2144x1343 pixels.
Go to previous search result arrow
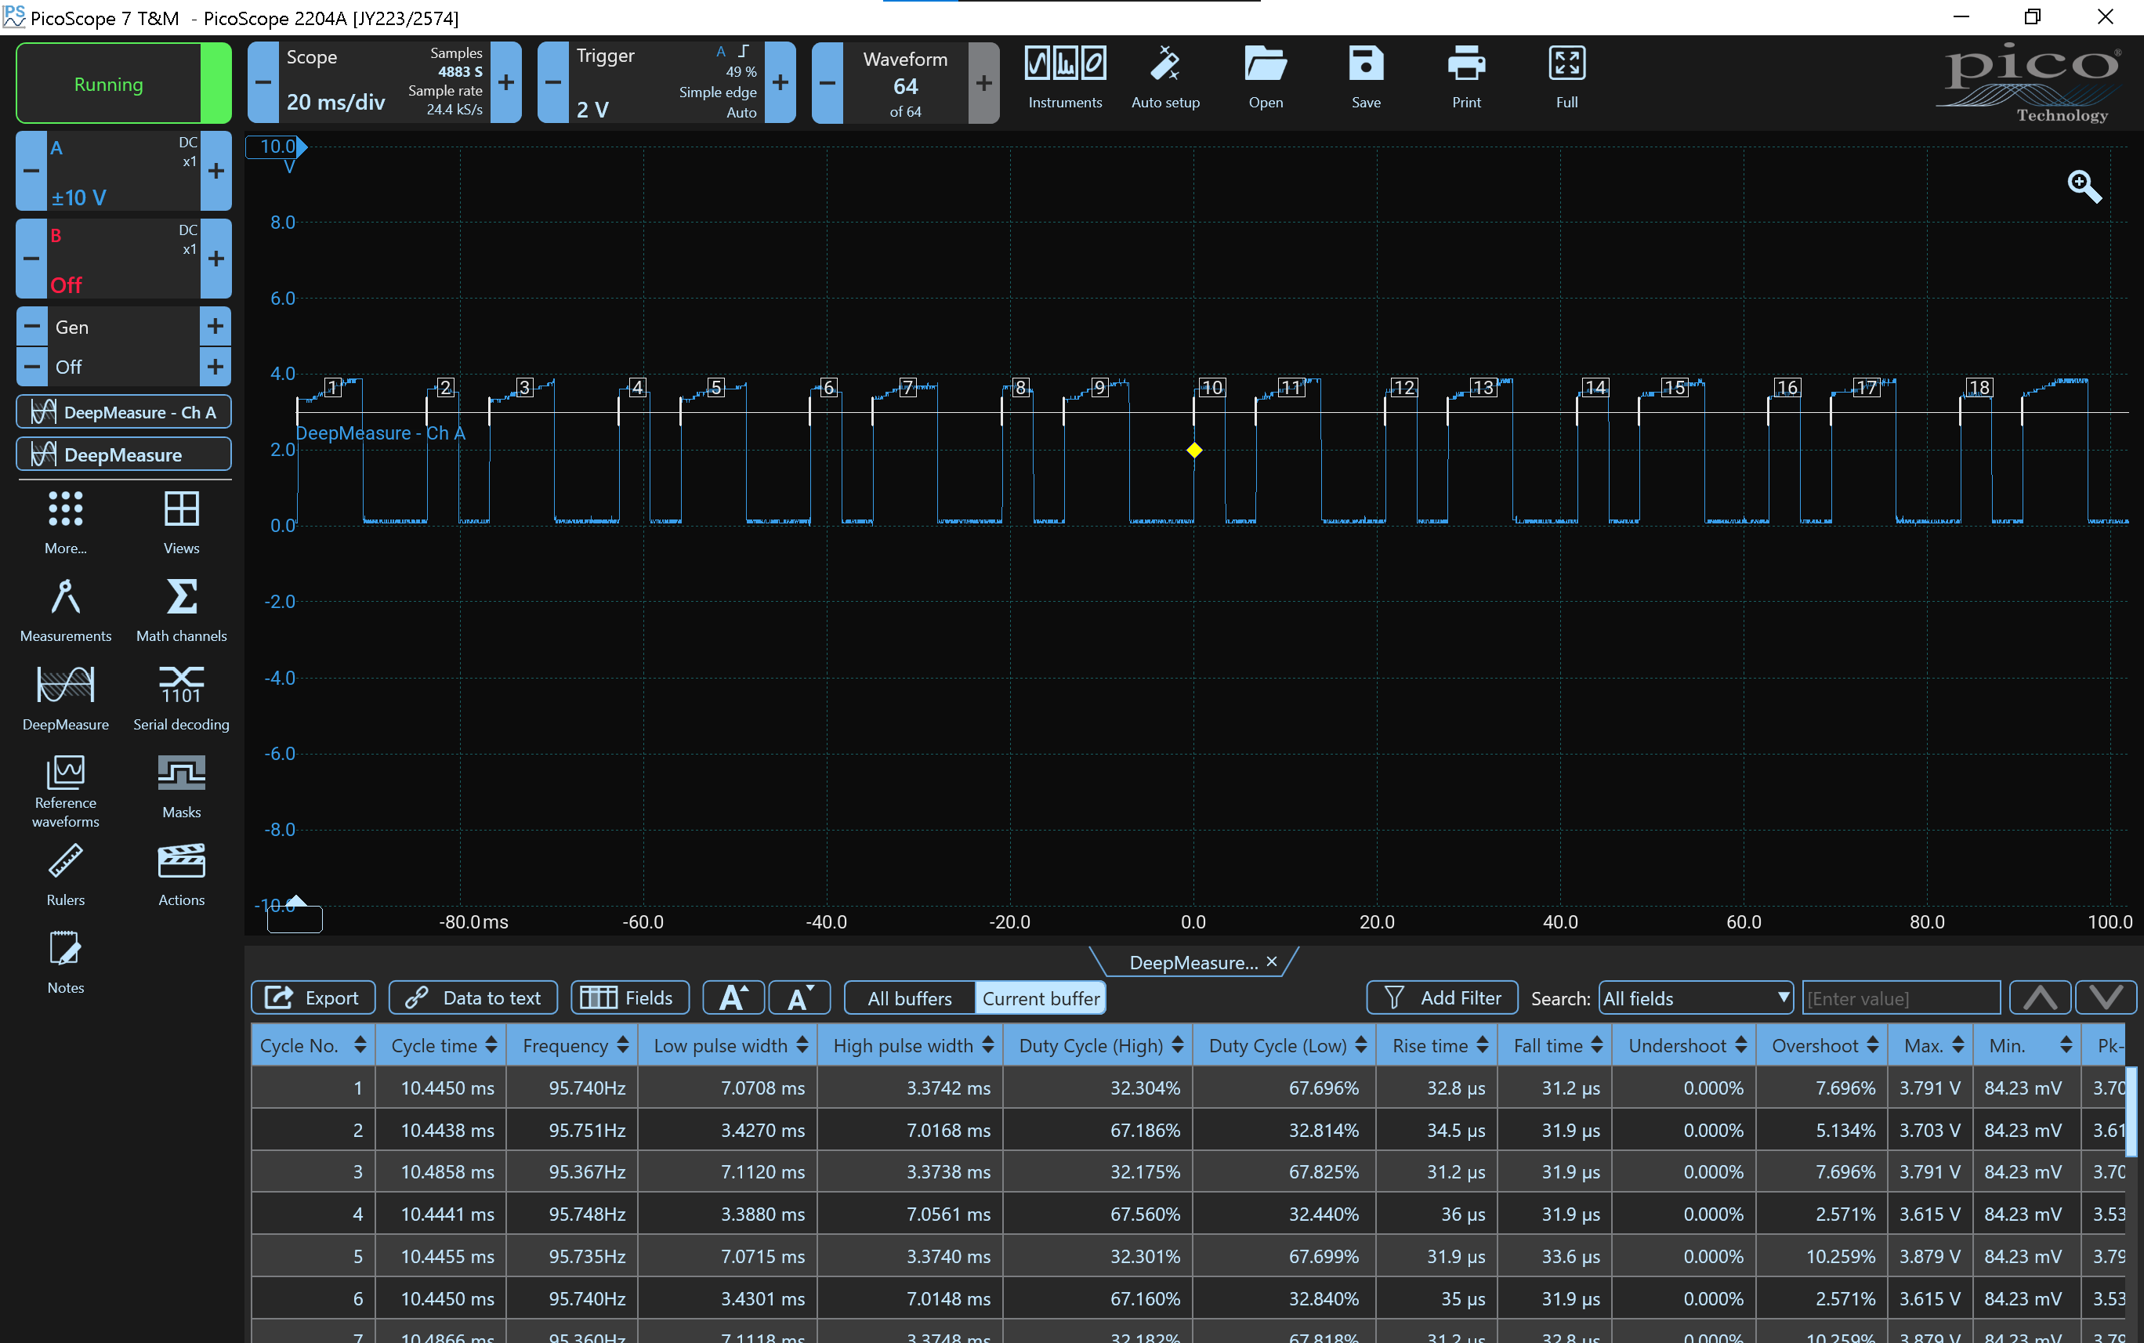point(2040,997)
